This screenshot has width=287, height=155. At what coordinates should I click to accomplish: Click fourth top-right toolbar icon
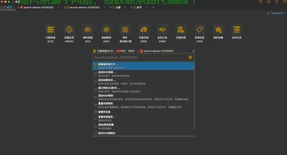284,2
